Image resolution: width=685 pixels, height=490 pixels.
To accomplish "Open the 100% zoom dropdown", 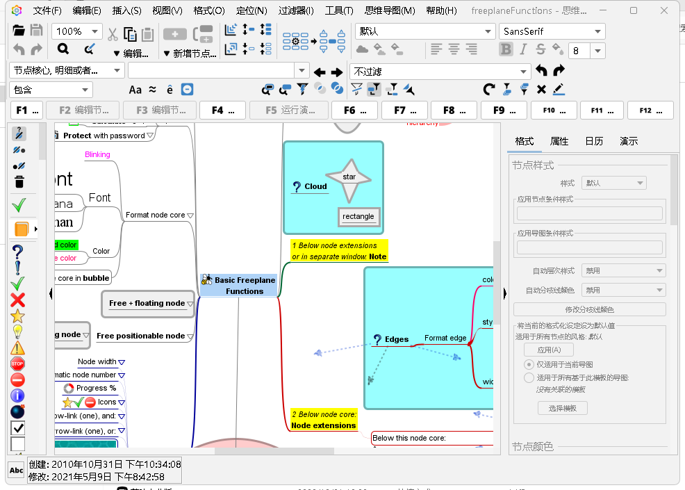I will tap(95, 31).
